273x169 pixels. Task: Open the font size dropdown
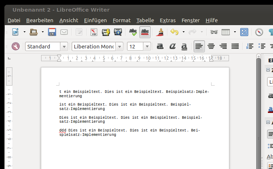(x=147, y=47)
